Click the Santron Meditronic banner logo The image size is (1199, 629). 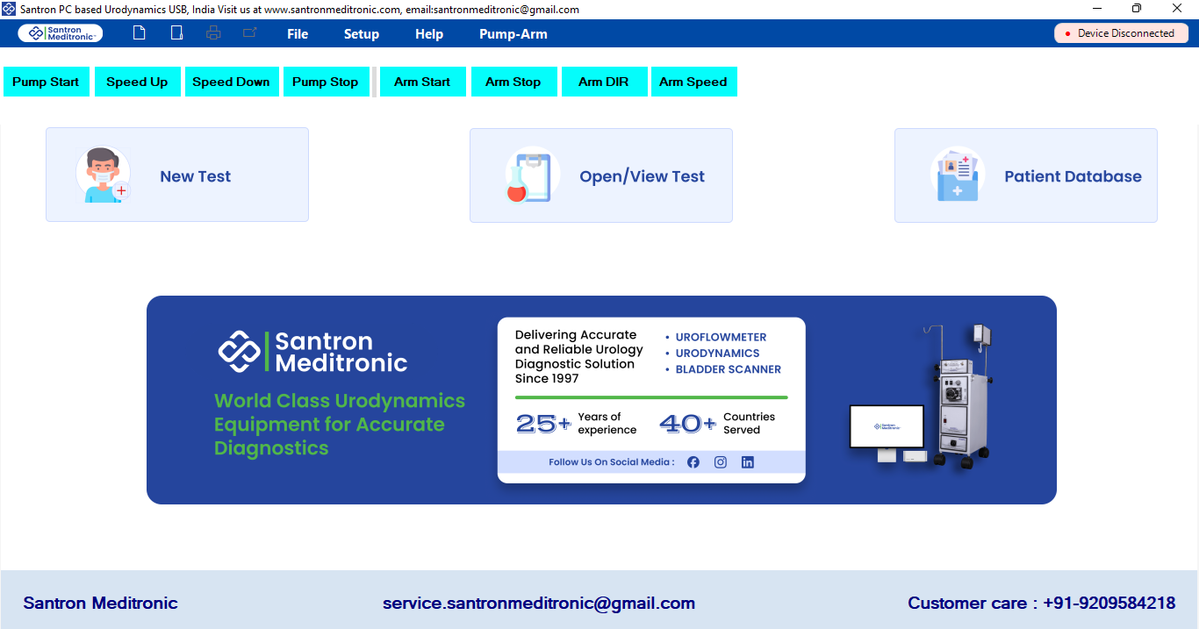[x=313, y=351]
